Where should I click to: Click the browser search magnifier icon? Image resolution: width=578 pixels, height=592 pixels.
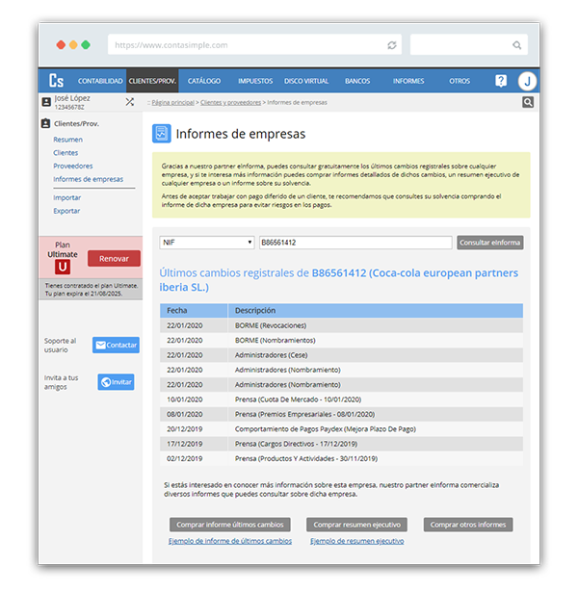[x=516, y=45]
